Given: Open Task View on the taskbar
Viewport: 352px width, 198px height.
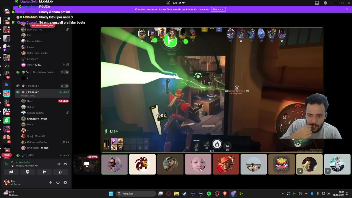Looking at the screenshot, I should coord(161,194).
